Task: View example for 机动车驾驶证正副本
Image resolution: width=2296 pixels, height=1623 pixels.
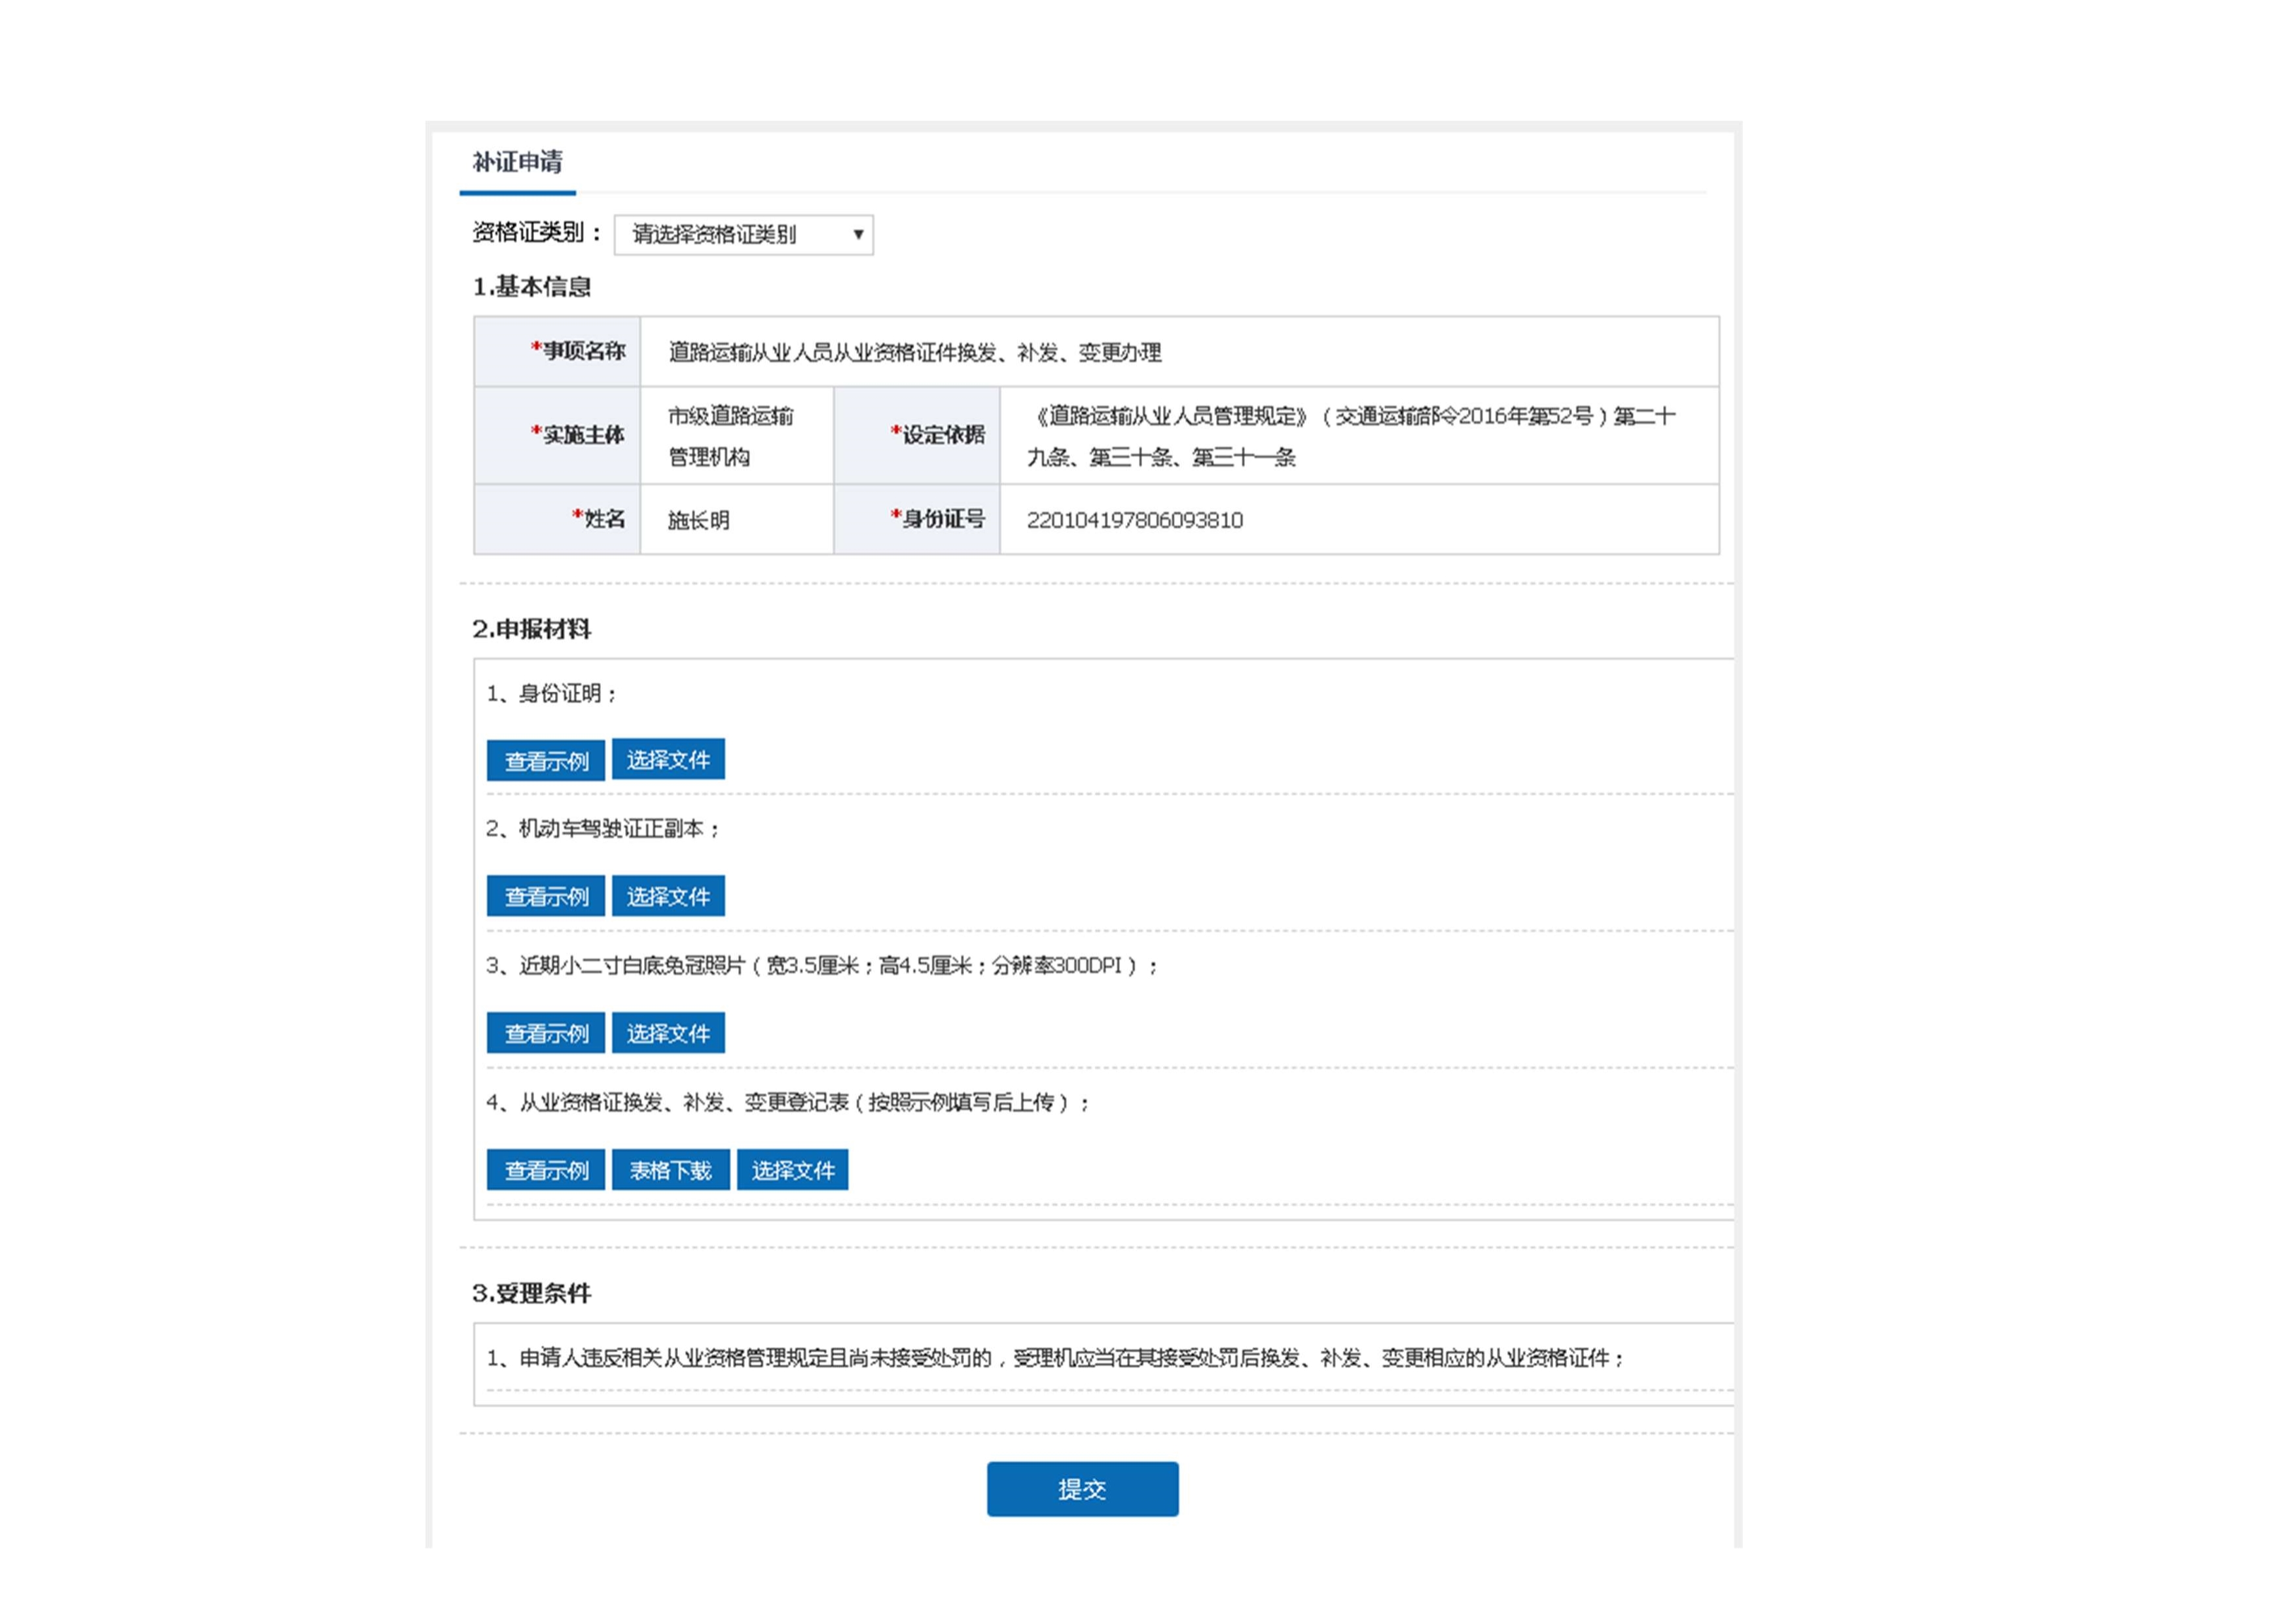Action: pos(545,897)
